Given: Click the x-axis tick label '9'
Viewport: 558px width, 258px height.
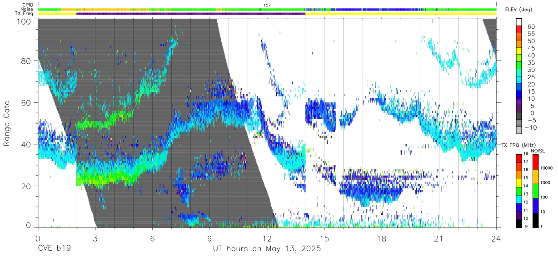Looking at the screenshot, I should click(210, 238).
